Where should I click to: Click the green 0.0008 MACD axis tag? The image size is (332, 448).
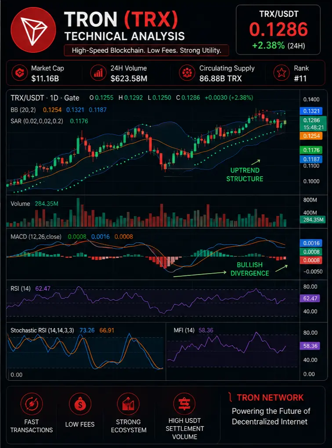(311, 252)
